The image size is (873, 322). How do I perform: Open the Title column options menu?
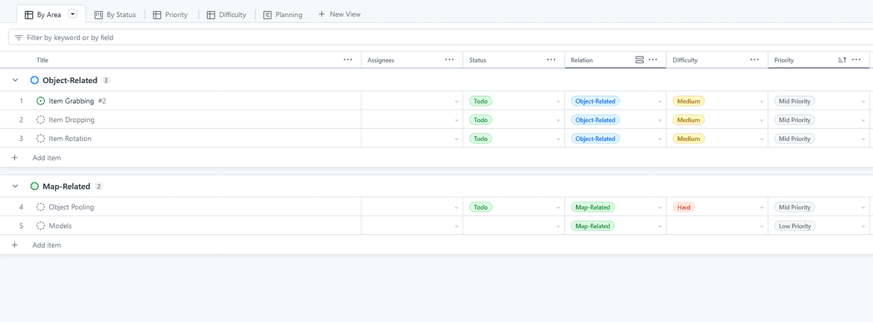[348, 60]
